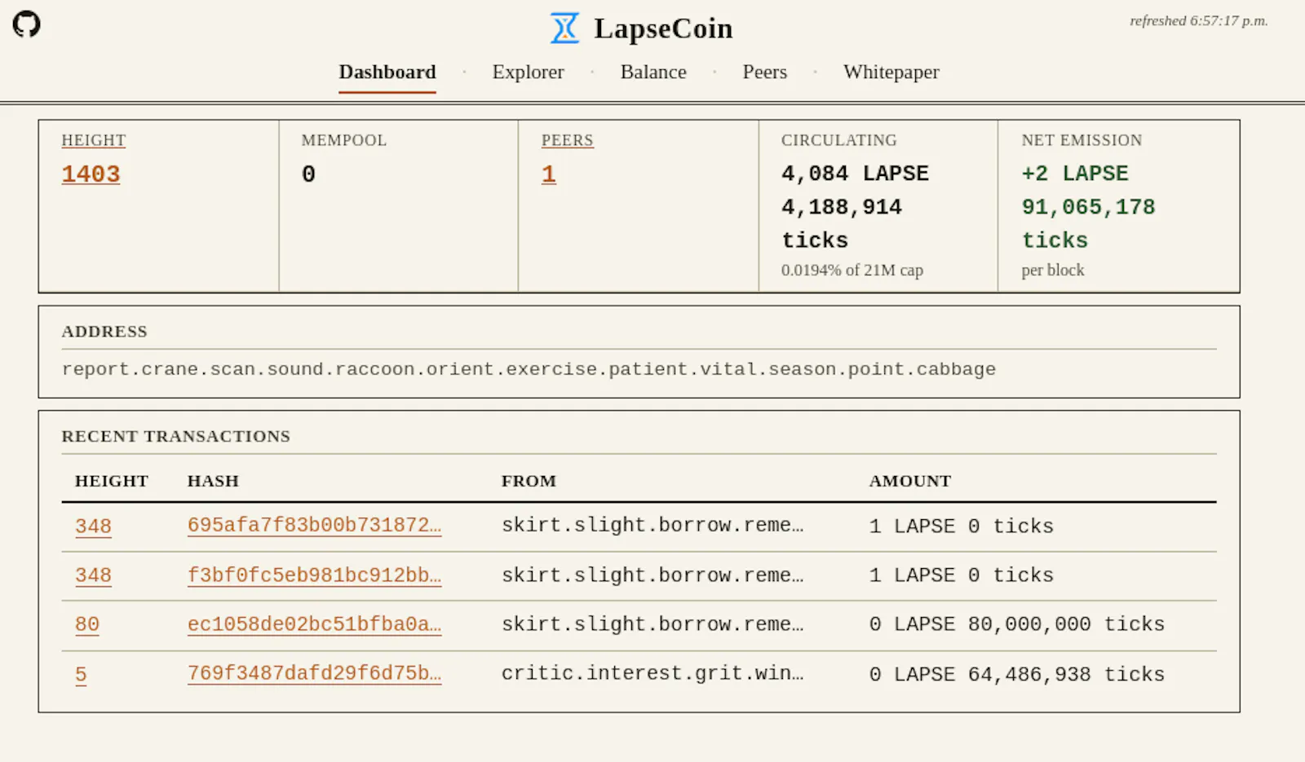Open block 348 for hash f3bf0fc5eb981bc912bb
The height and width of the screenshot is (762, 1305).
coord(93,575)
